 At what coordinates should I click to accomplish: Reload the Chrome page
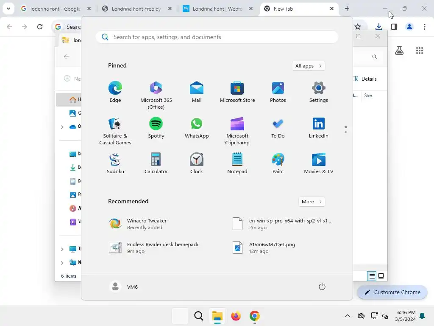tap(40, 27)
